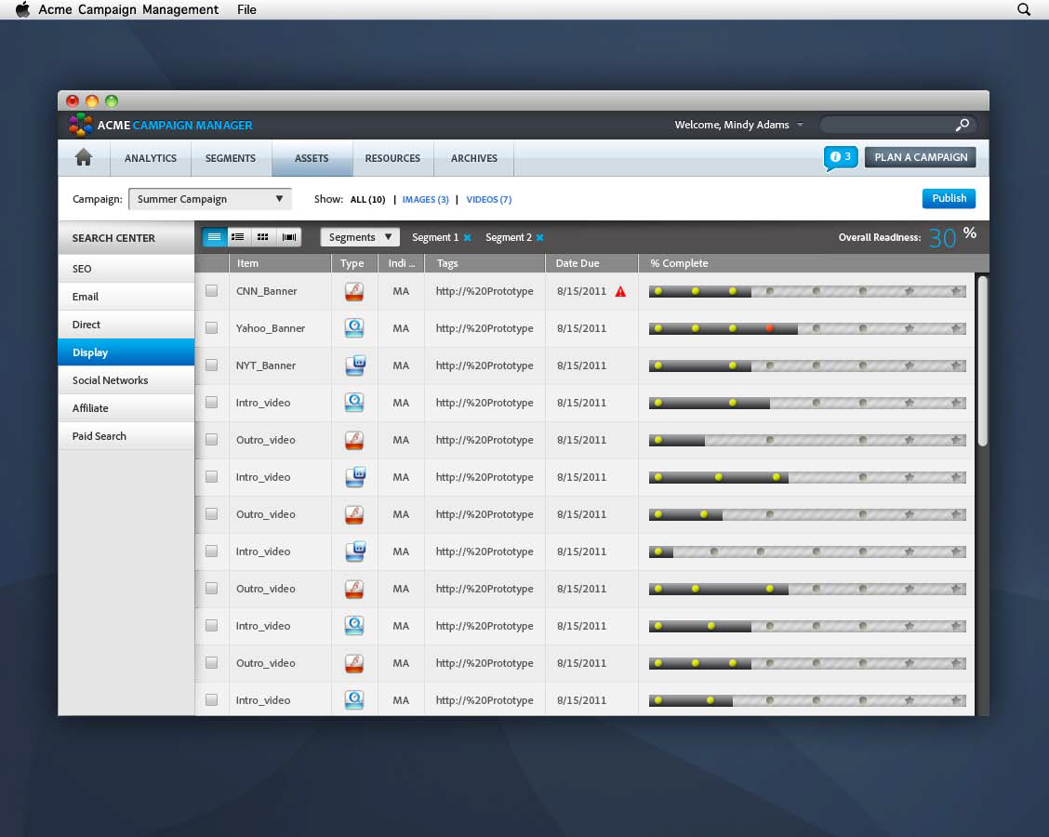Open the Acme Campaign Management menu
1049x837 pixels.
point(128,9)
